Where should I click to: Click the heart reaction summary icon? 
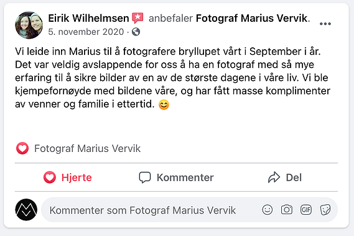[22, 149]
